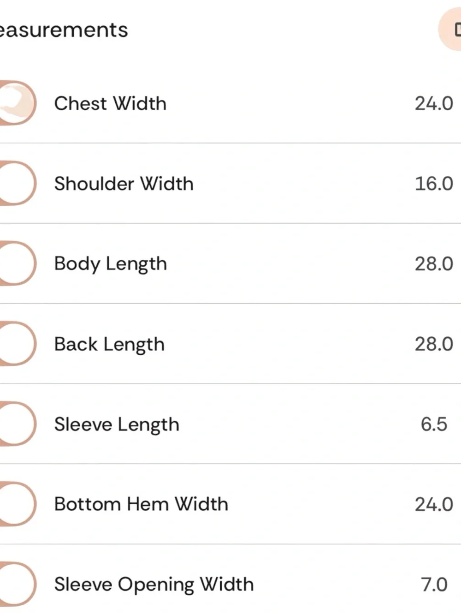The height and width of the screenshot is (615, 461).
Task: Click the Sleeve Length value 6.5
Action: [x=434, y=424]
